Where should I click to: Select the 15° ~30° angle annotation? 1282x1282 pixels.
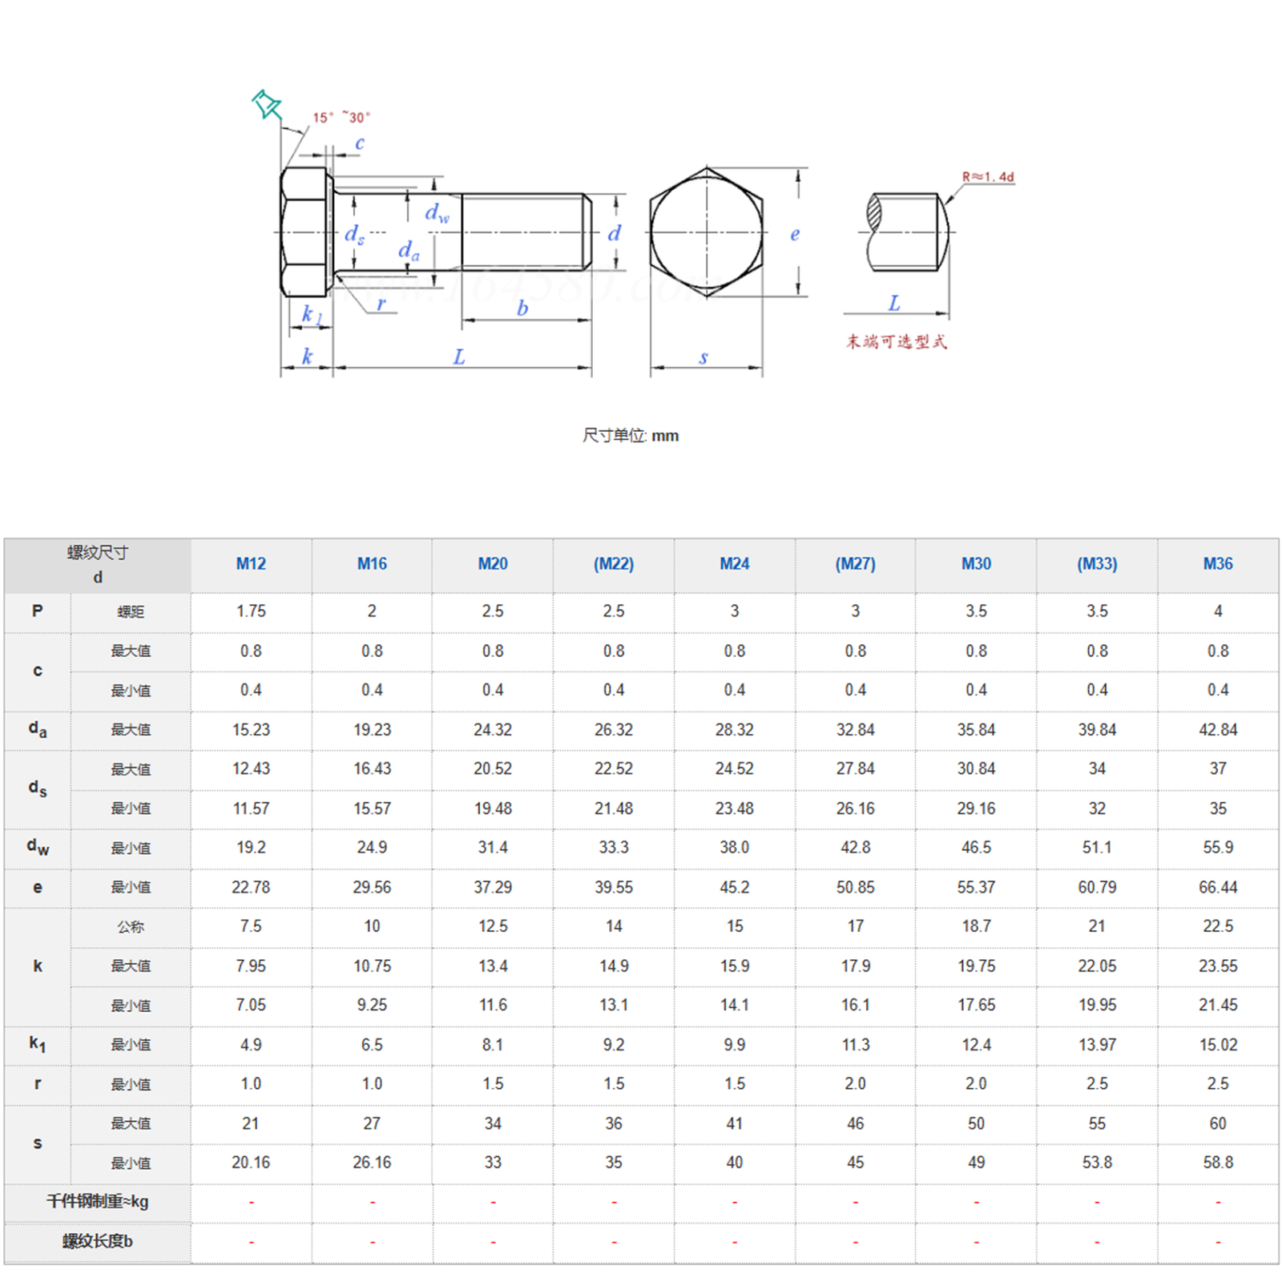(342, 117)
